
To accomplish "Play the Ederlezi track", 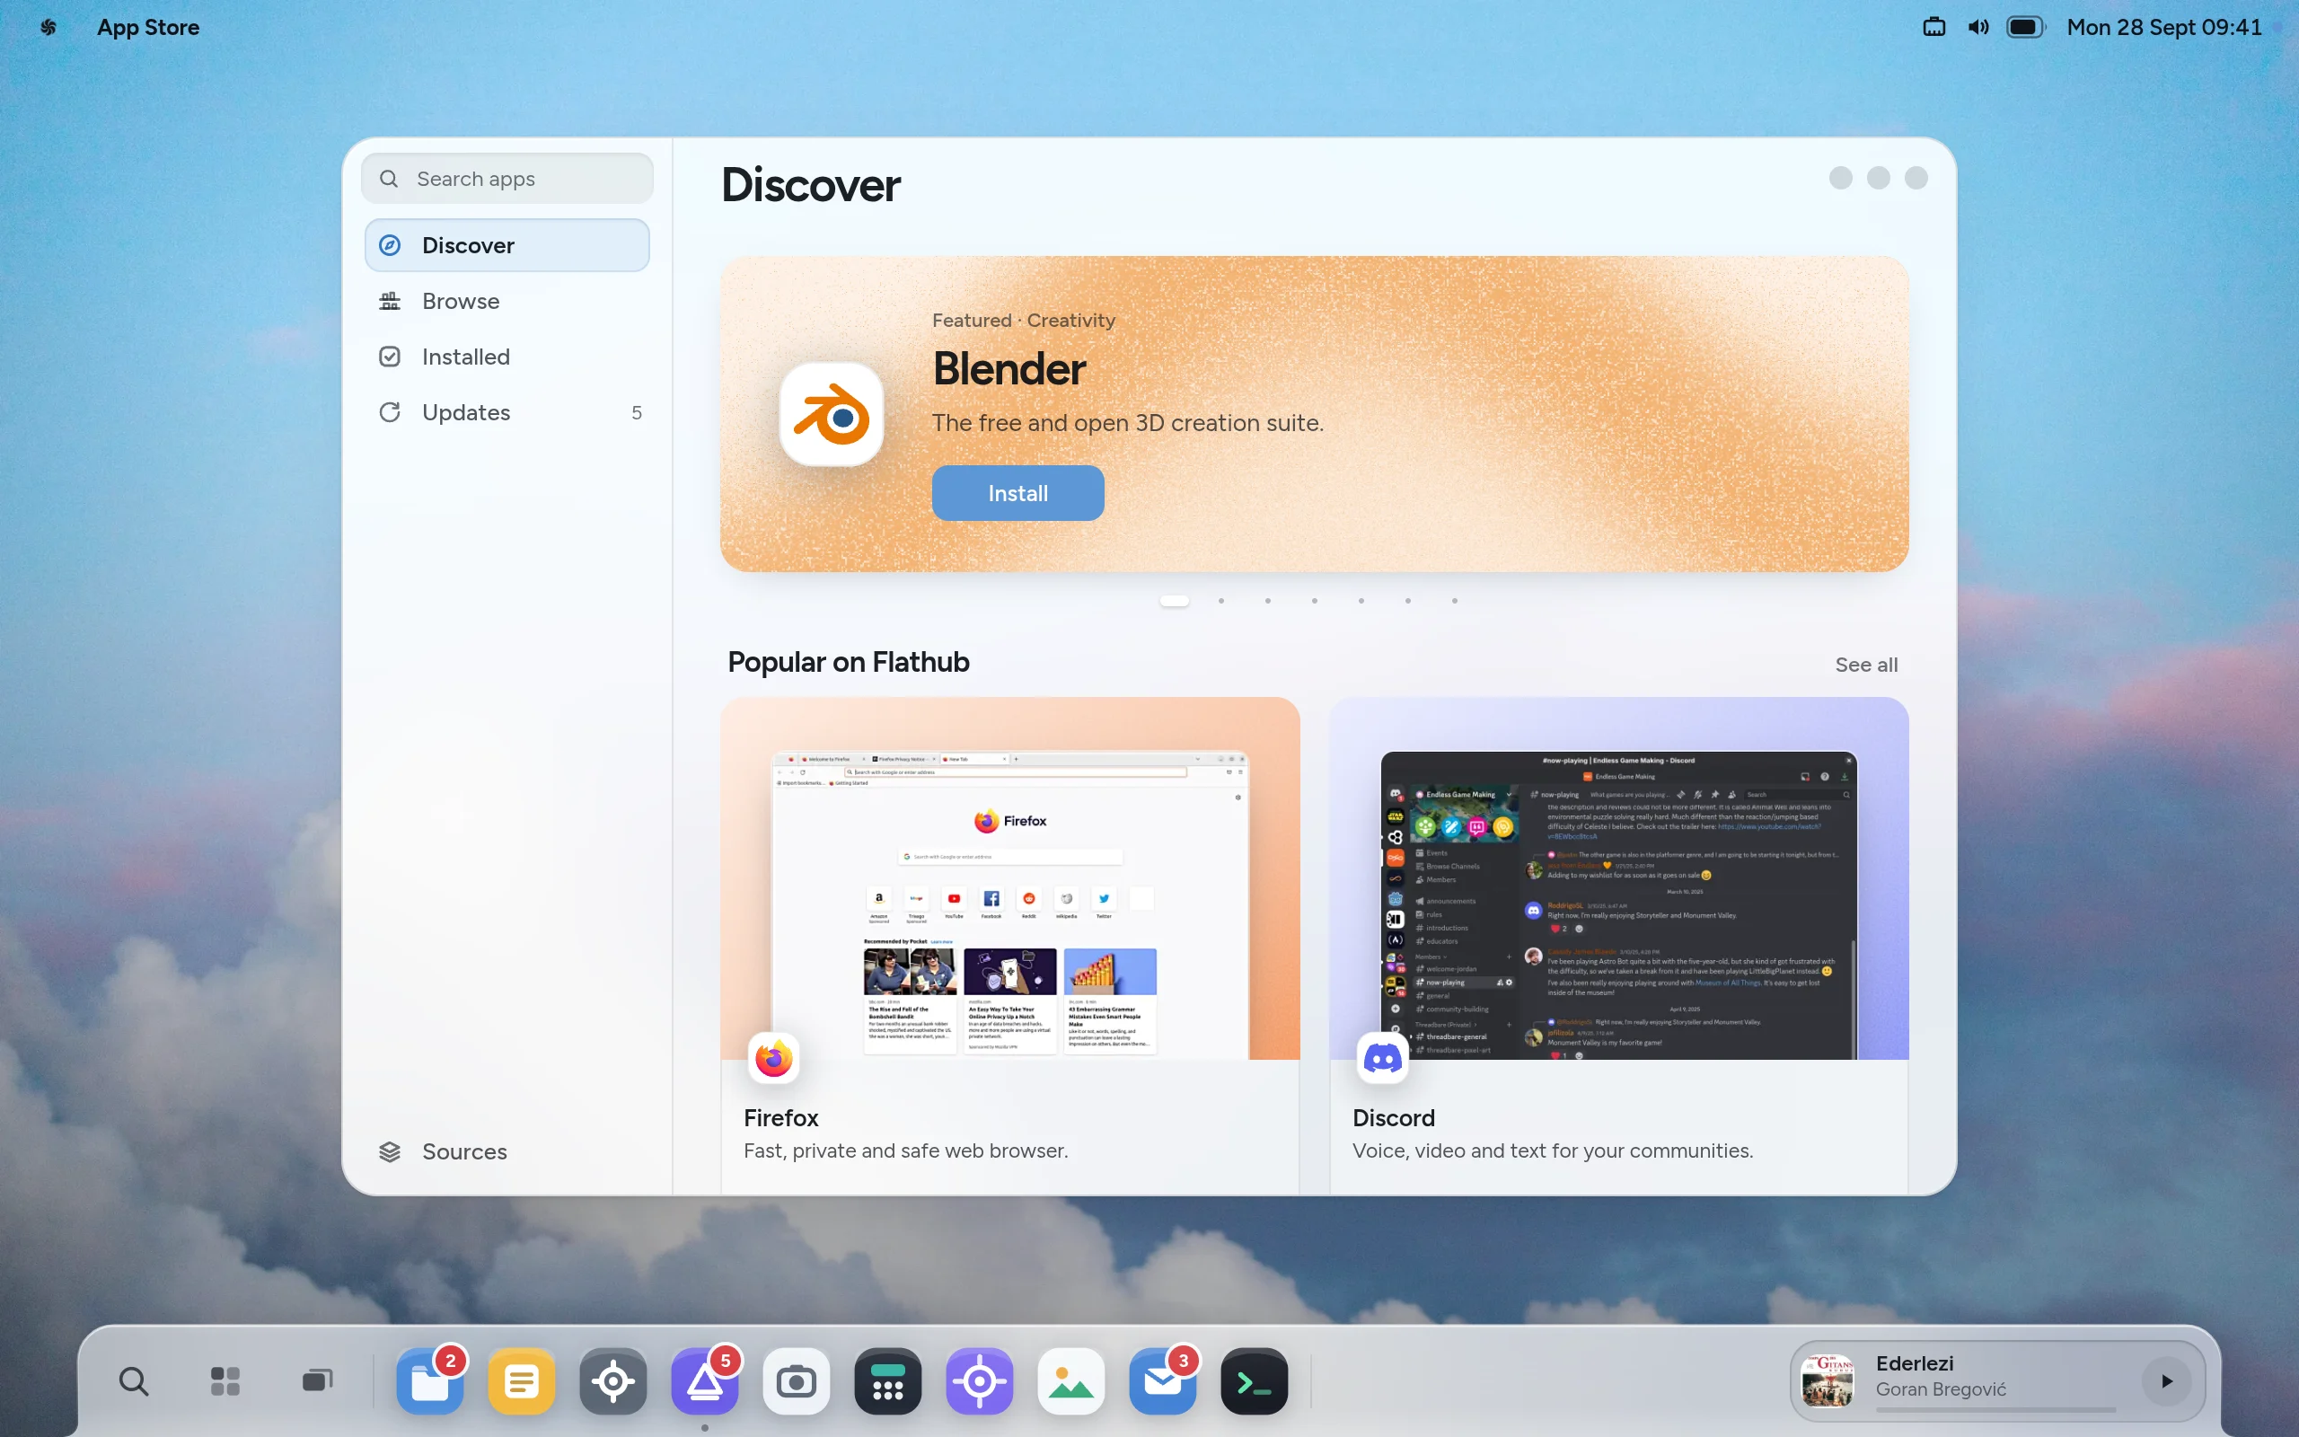I will click(x=2166, y=1381).
